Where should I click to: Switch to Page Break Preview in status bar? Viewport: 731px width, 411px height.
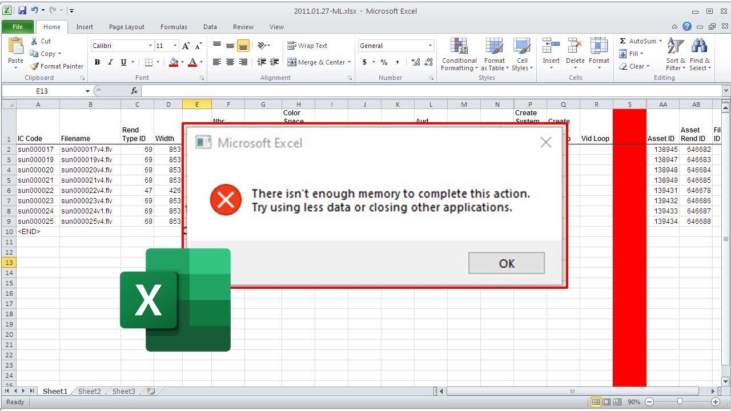[x=616, y=402]
